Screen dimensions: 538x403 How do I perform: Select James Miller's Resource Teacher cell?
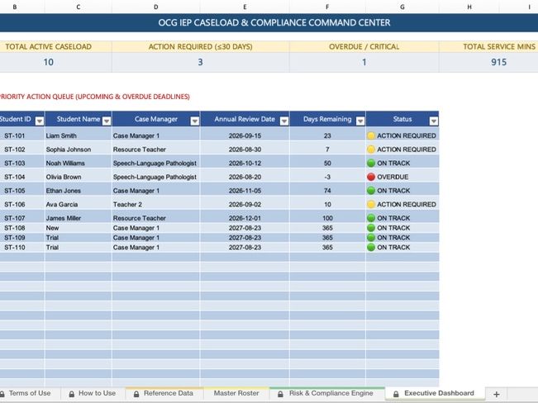(x=155, y=218)
